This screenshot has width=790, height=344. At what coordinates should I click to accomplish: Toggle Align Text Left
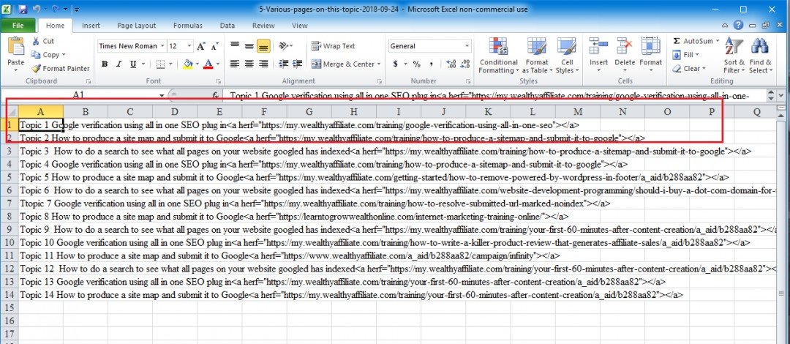(x=235, y=64)
